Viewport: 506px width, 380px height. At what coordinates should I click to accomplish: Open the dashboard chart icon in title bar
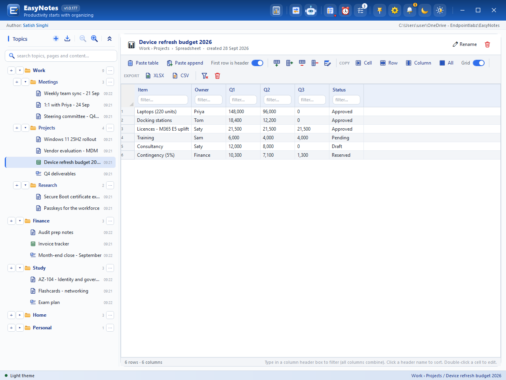[x=276, y=11]
